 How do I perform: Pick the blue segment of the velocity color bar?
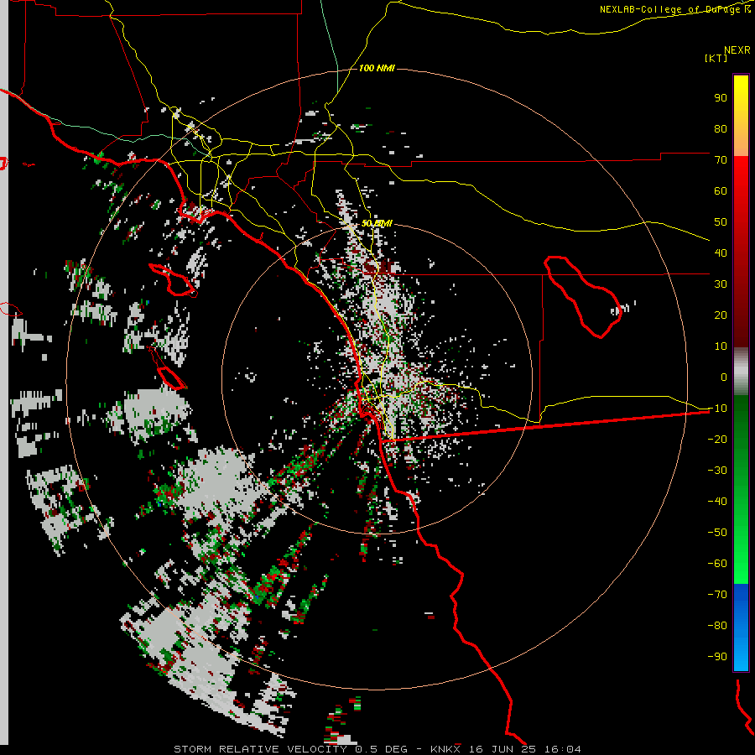pos(741,627)
